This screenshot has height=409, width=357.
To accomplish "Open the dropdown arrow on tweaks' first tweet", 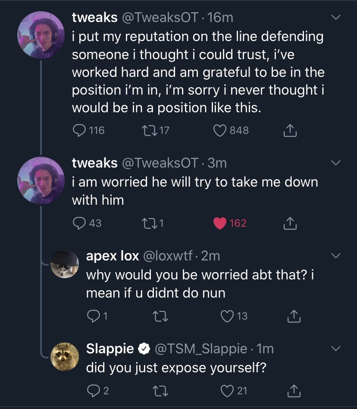I will click(x=336, y=18).
